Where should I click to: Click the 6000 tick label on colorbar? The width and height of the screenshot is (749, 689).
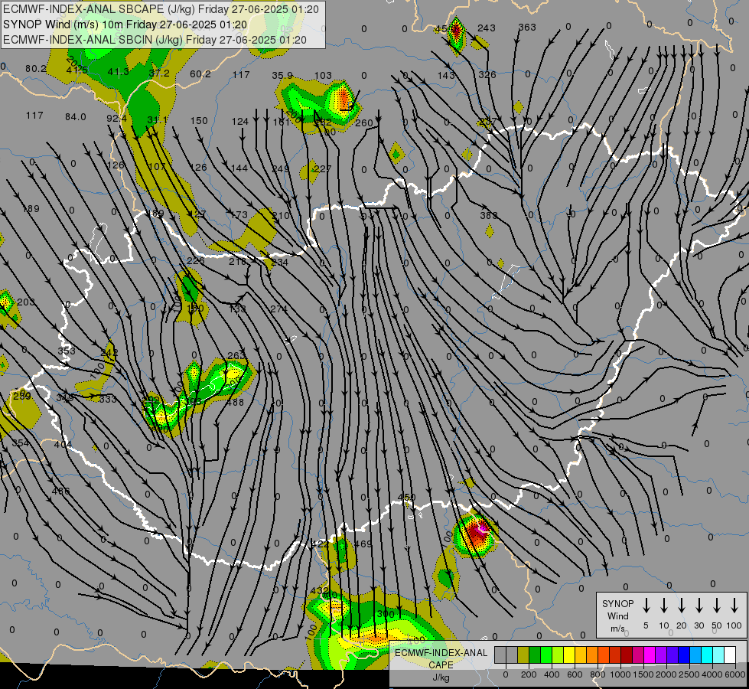(x=734, y=674)
